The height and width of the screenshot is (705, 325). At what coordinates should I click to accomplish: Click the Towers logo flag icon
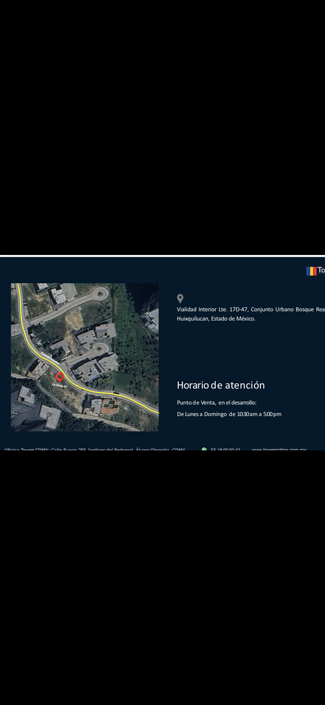[311, 271]
